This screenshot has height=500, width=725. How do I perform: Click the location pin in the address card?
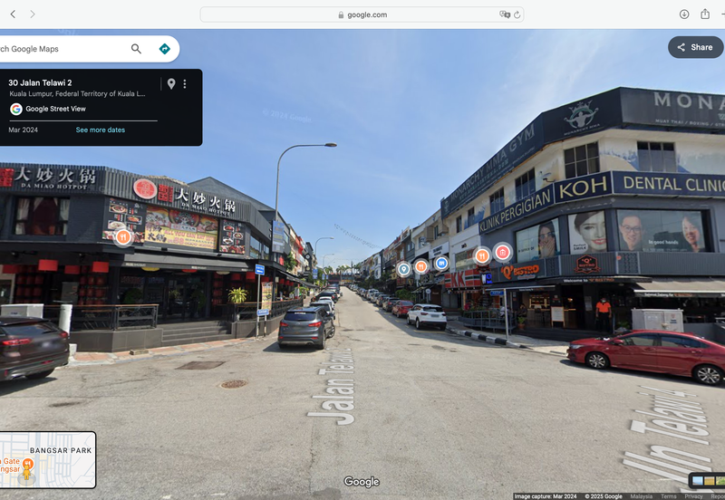[170, 83]
